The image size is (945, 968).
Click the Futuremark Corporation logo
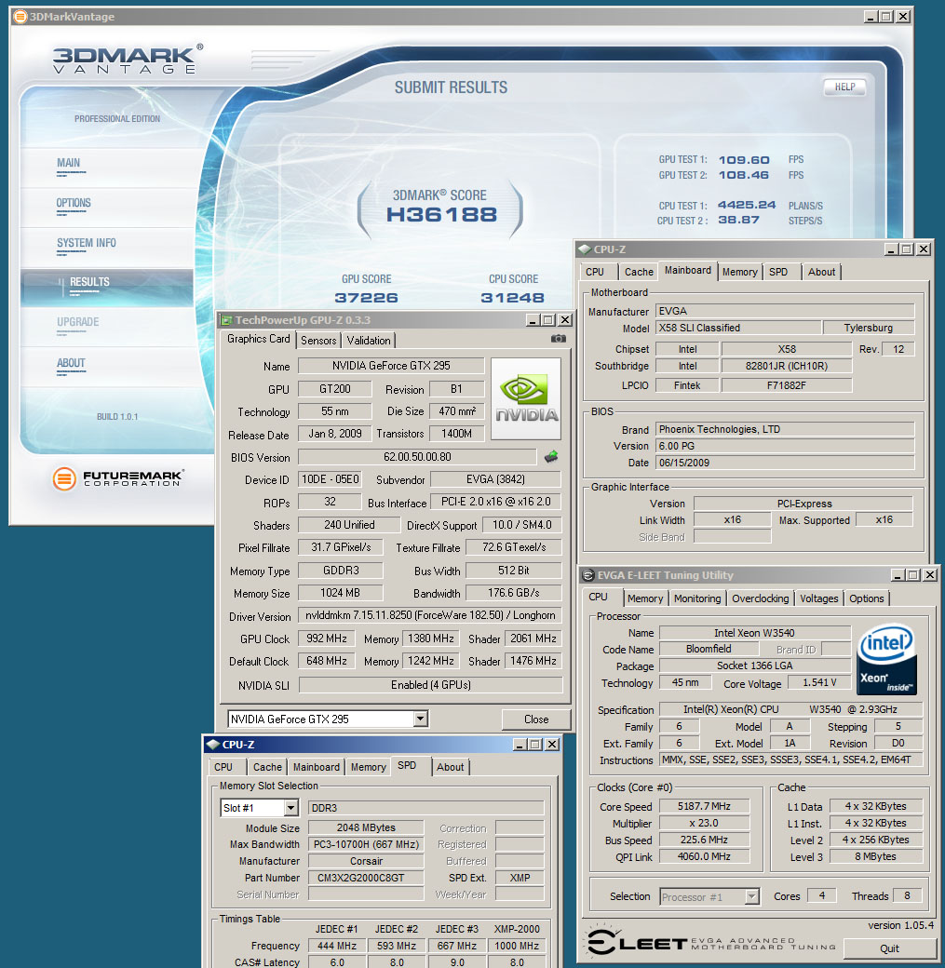pyautogui.click(x=118, y=478)
